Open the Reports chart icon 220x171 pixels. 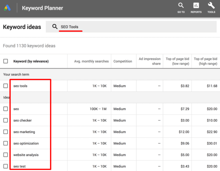[196, 6]
